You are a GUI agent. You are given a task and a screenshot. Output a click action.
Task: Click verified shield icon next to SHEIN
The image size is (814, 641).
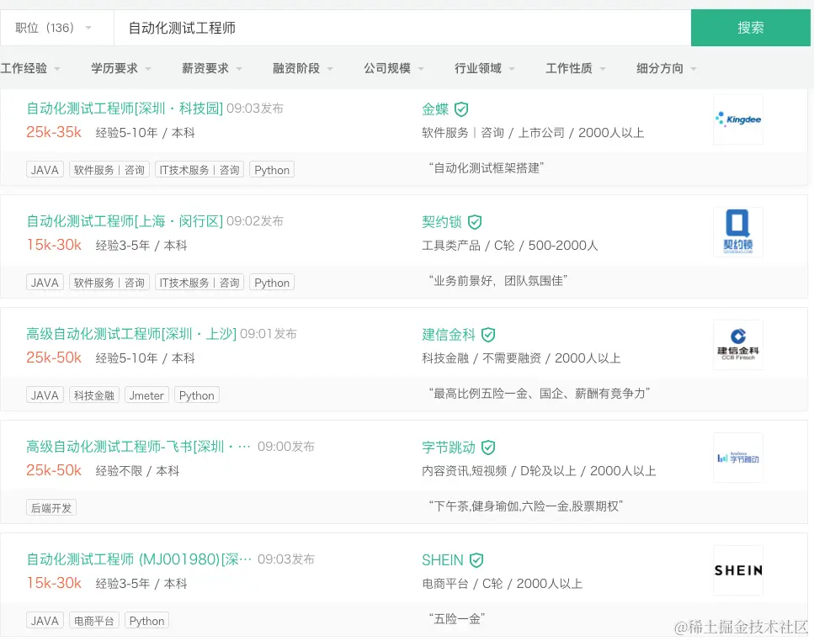tap(476, 560)
